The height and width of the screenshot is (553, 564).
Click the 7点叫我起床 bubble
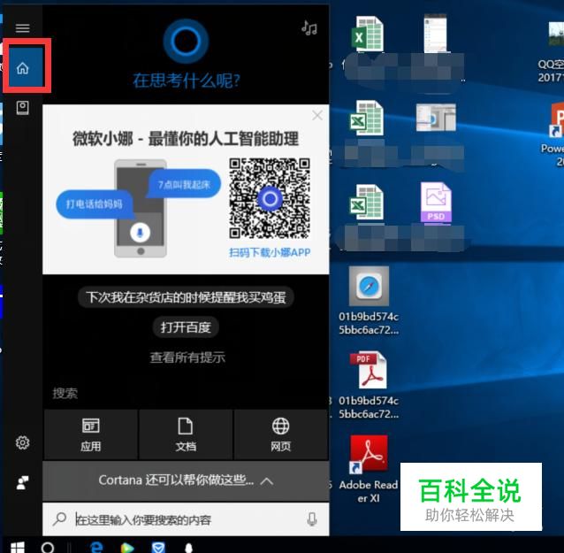click(x=184, y=184)
